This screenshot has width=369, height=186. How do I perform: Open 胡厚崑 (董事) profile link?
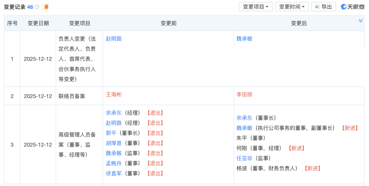(114, 143)
